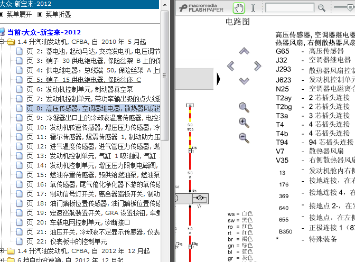Click the document icon beside 页 14

pos(20,165)
